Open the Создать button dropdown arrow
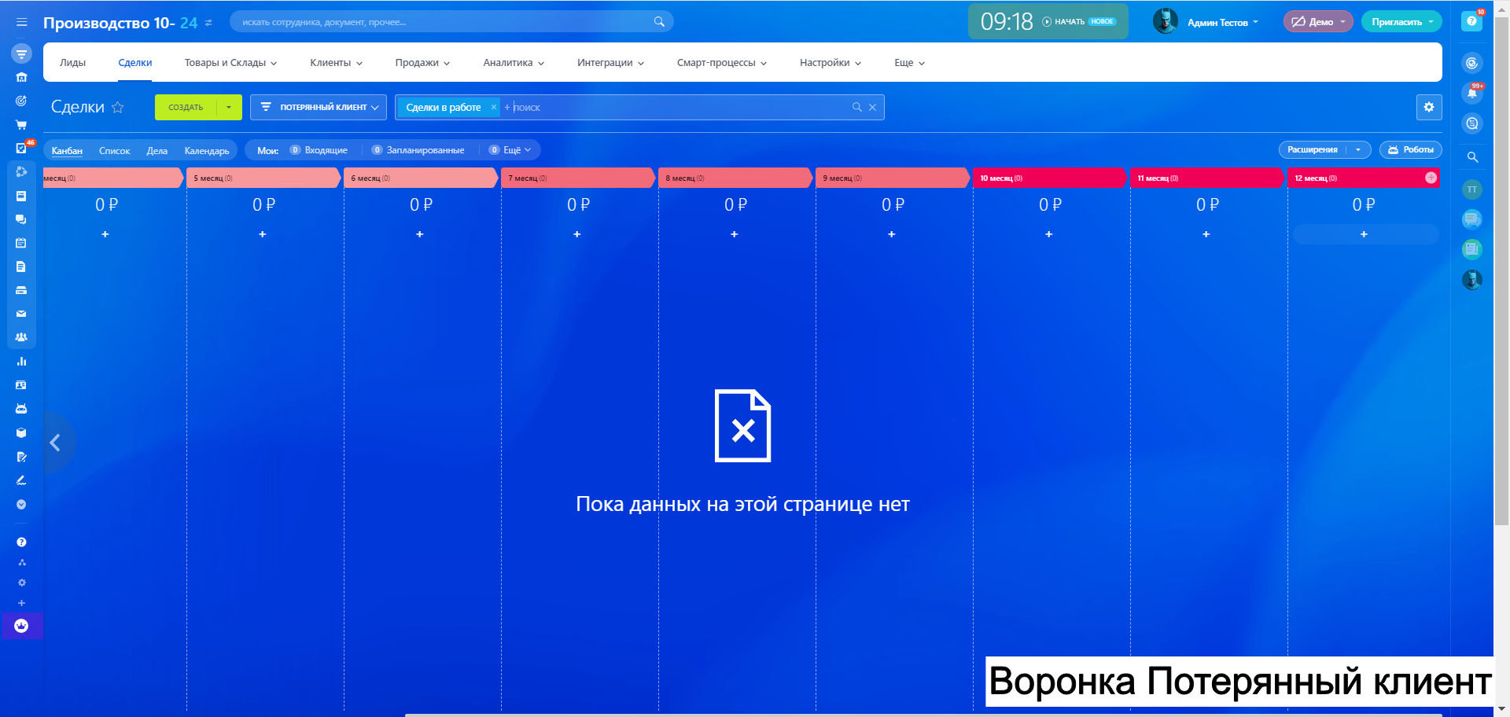 point(229,107)
